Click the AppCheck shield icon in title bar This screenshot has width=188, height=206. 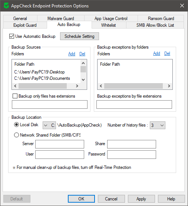point(6,6)
